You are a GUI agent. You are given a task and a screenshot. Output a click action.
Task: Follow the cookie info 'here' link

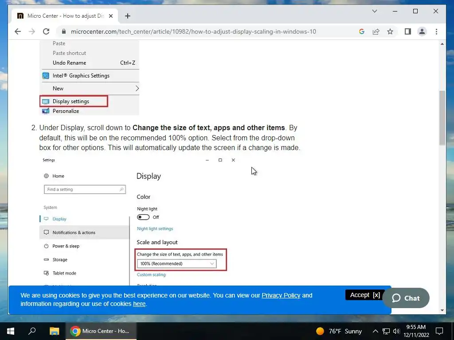point(139,304)
